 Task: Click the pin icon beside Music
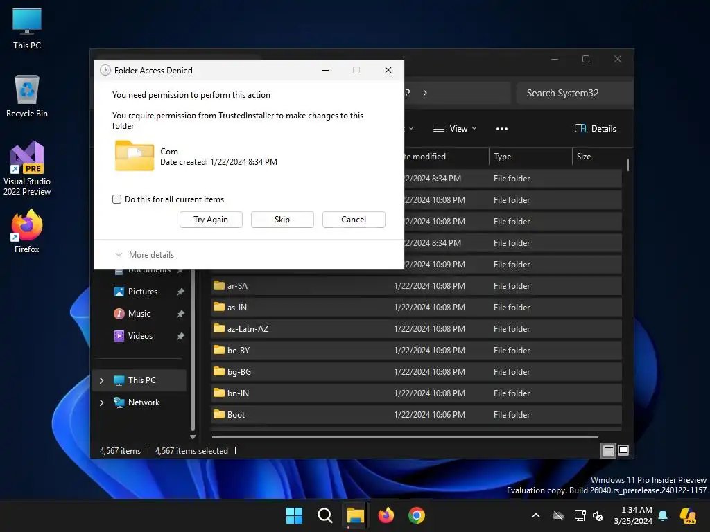[181, 314]
